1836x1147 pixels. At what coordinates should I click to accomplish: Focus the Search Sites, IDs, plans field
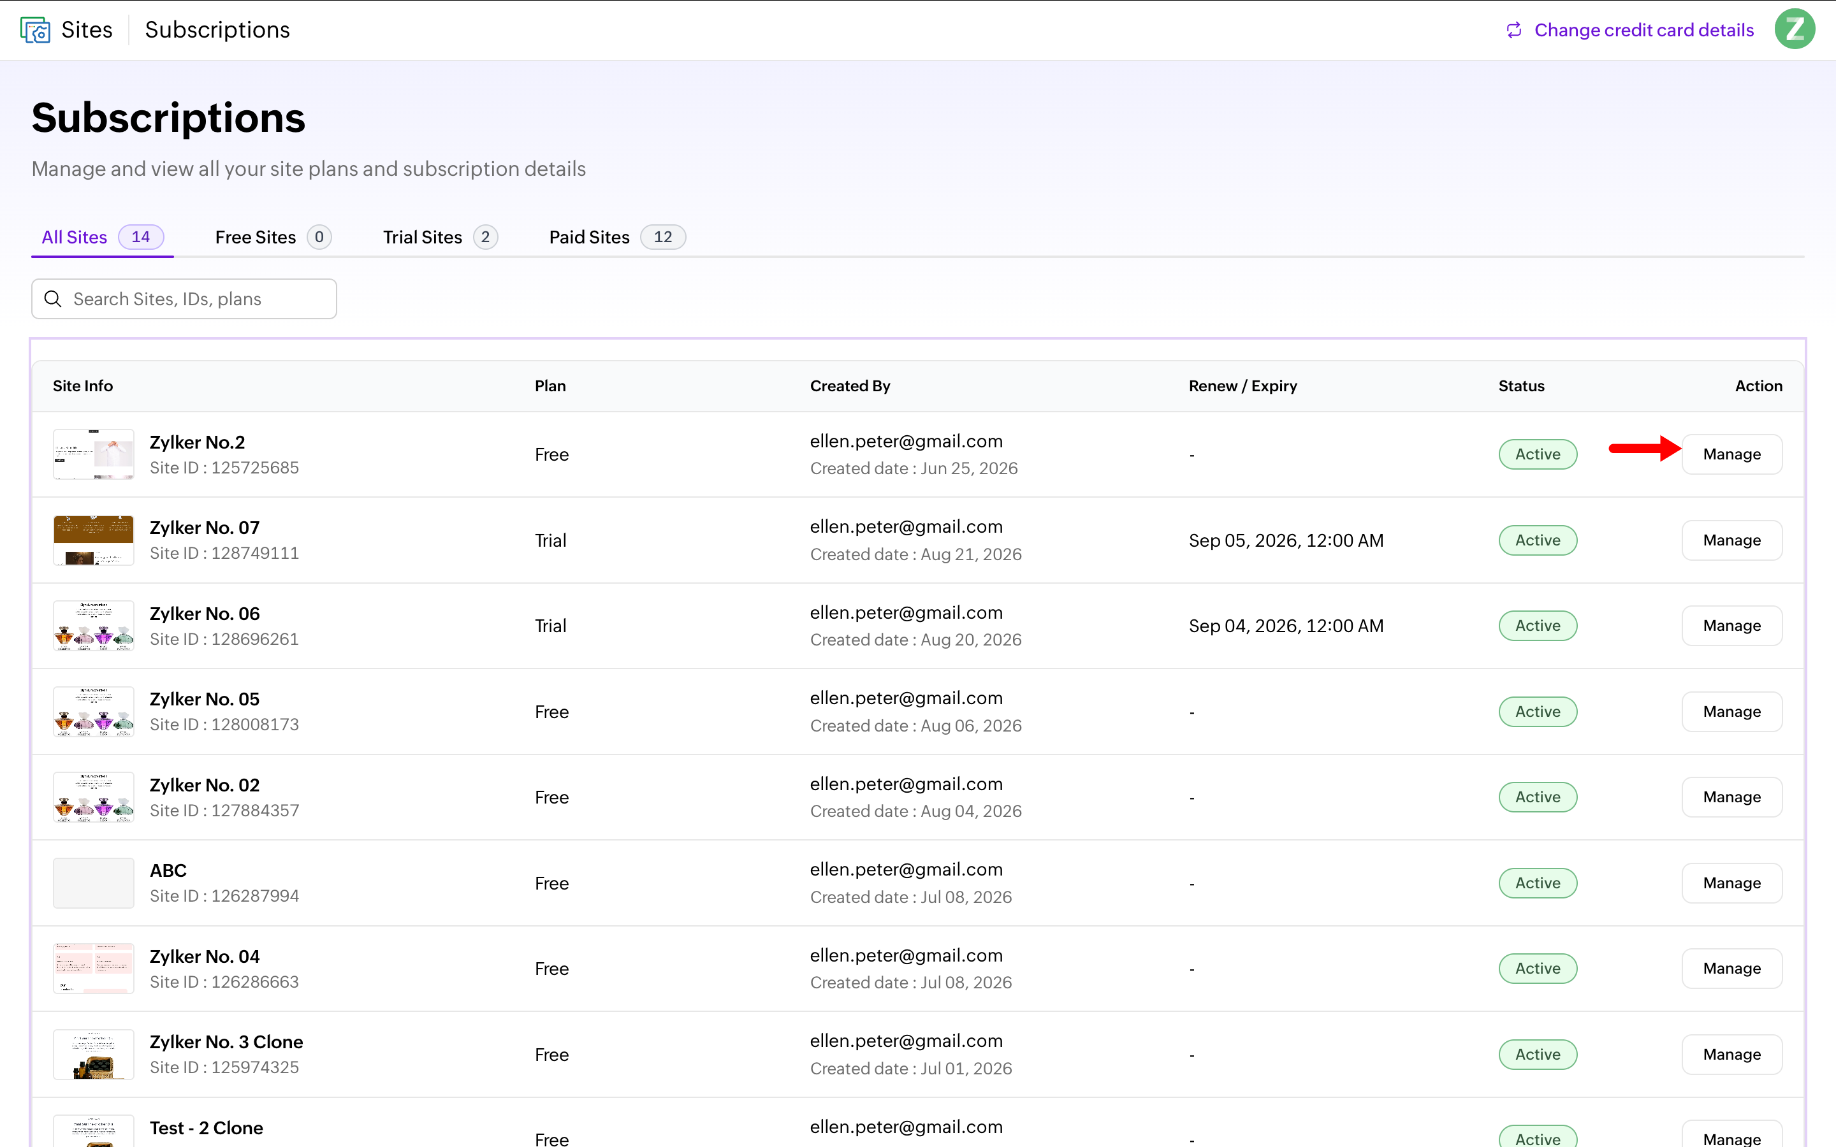point(184,299)
